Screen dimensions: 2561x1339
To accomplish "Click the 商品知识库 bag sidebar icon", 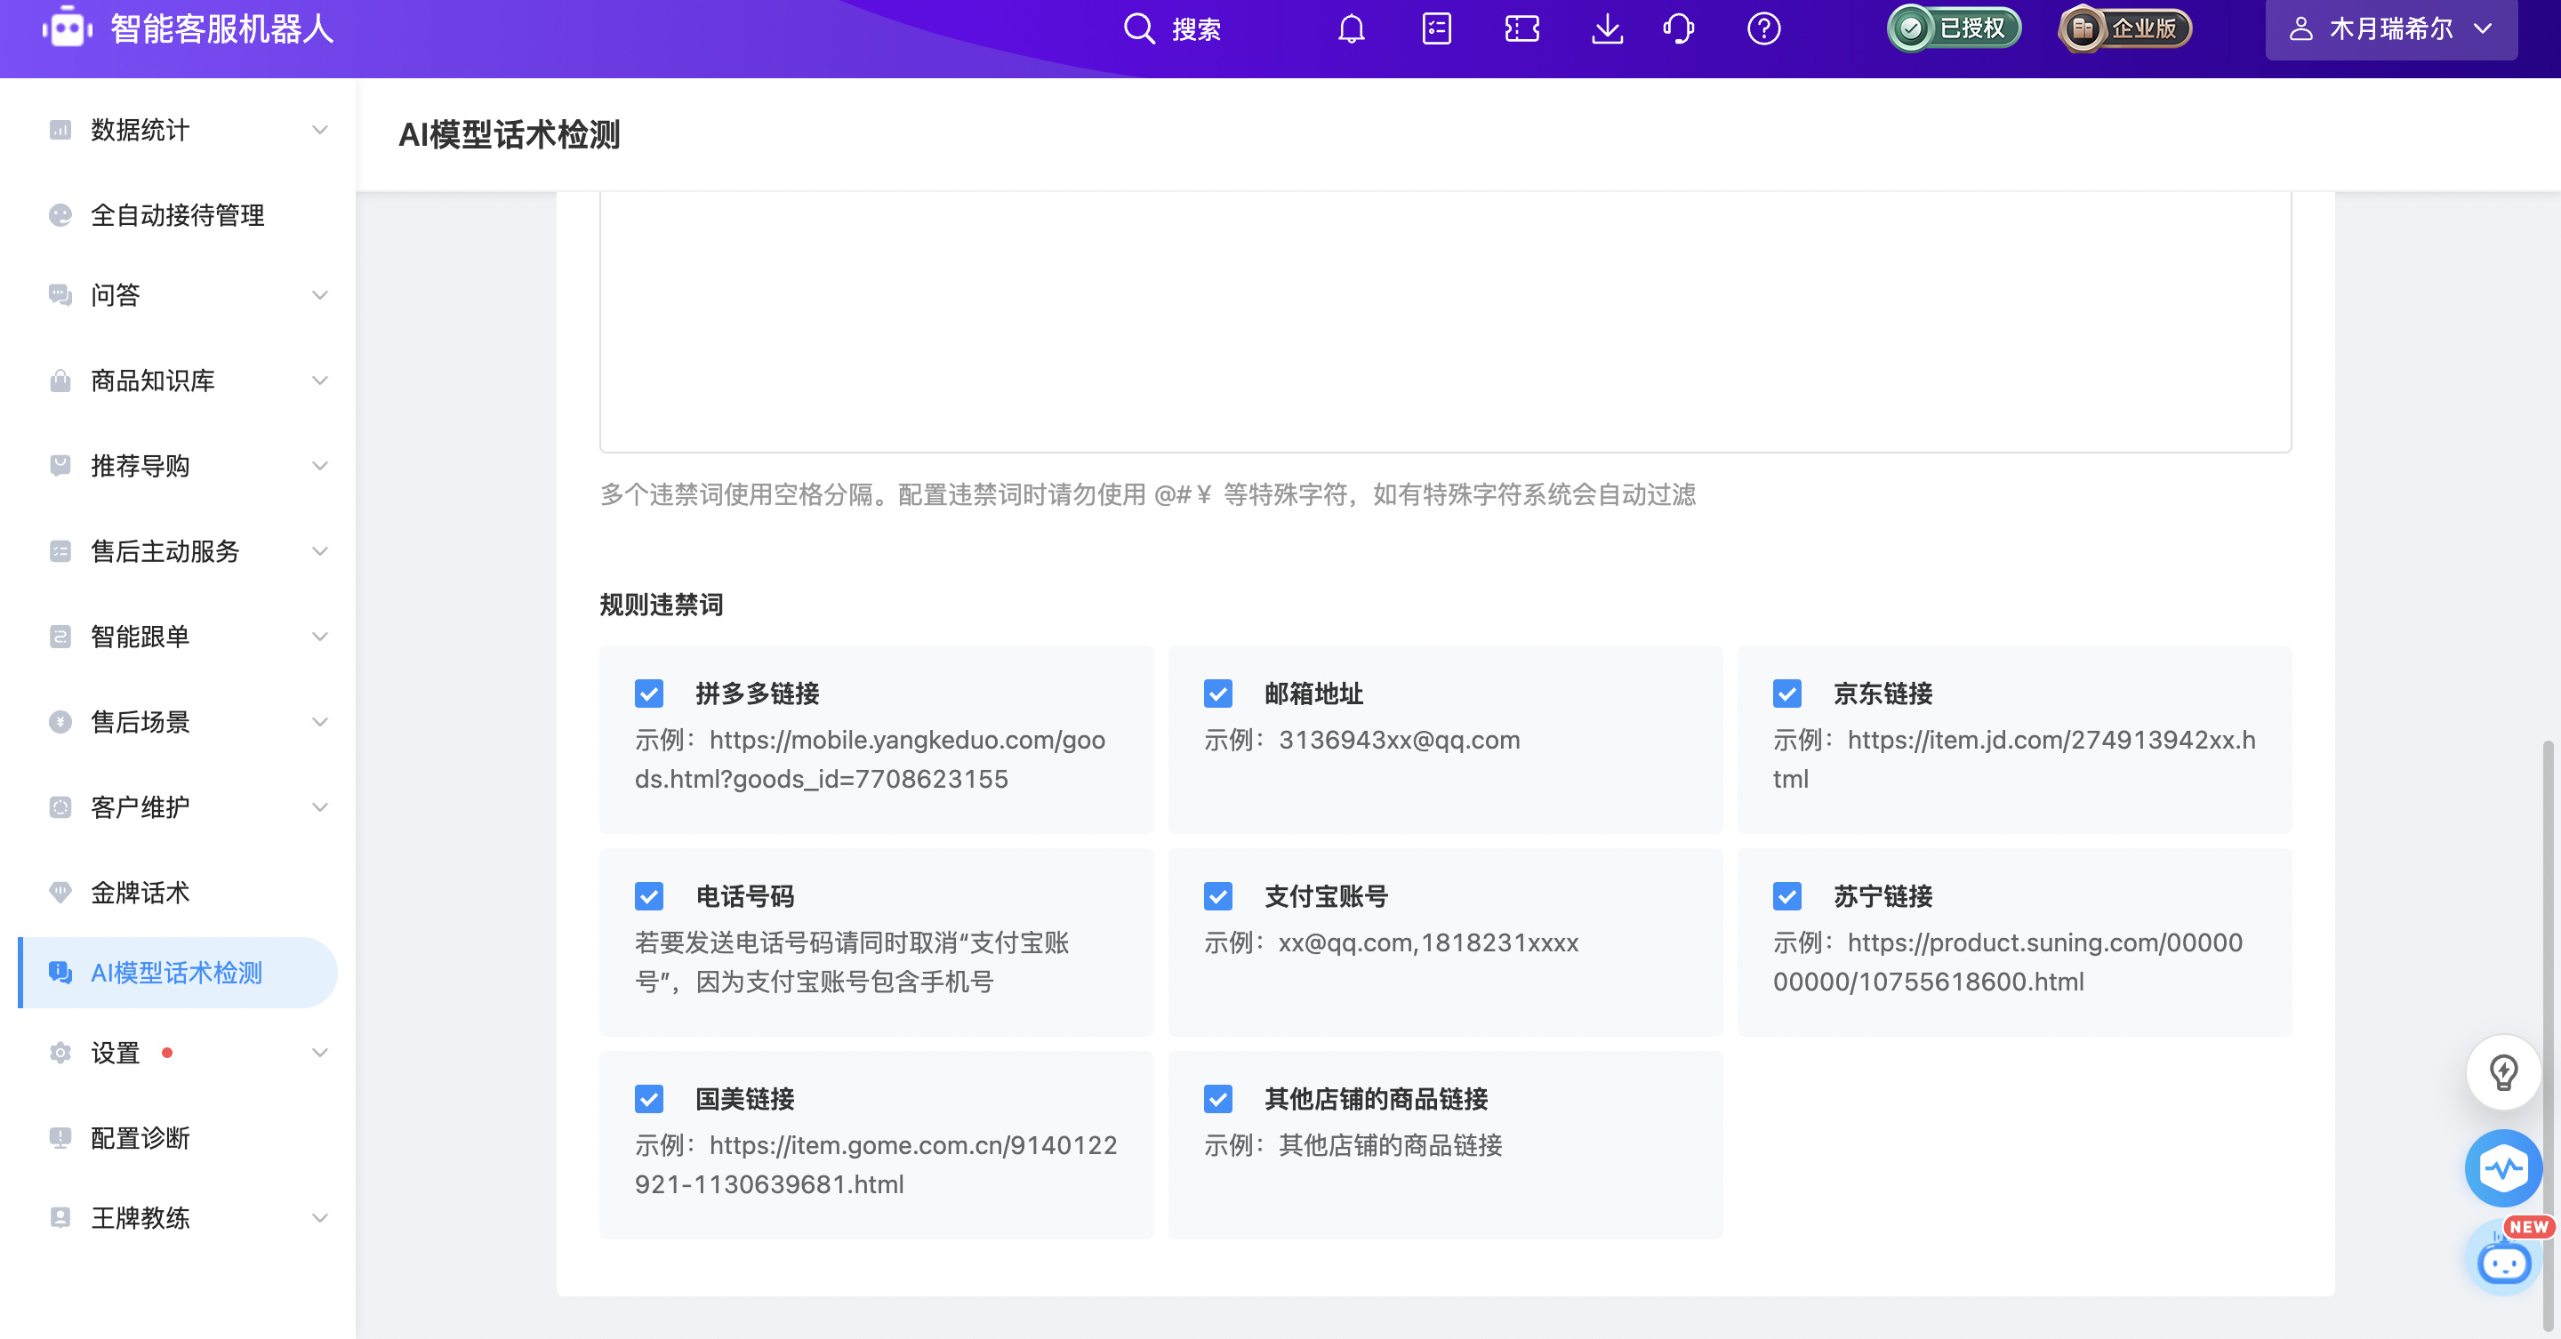I will coord(60,381).
